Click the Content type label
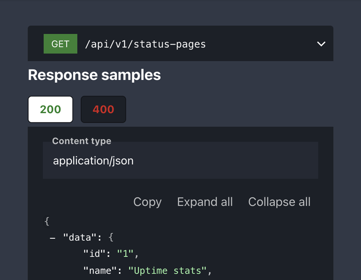361x280 pixels. coord(82,141)
